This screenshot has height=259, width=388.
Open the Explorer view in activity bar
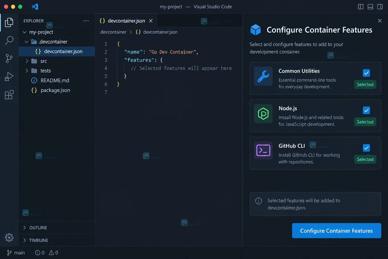(x=9, y=22)
